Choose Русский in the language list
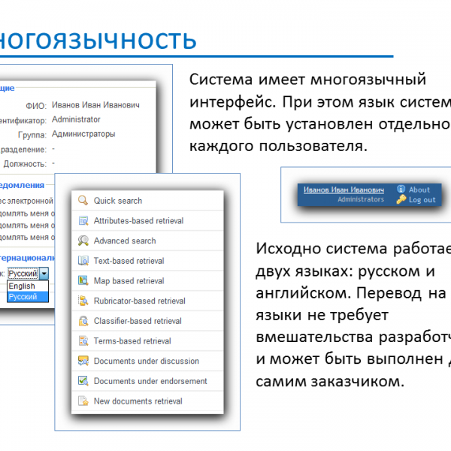The height and width of the screenshot is (451, 451). click(23, 297)
